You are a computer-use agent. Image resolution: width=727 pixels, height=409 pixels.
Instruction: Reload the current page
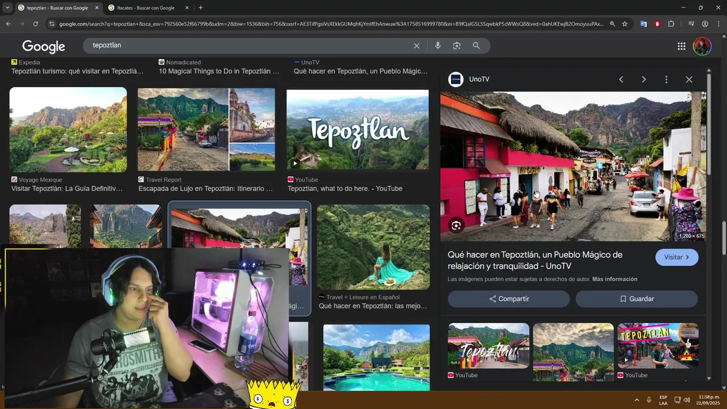[x=35, y=24]
